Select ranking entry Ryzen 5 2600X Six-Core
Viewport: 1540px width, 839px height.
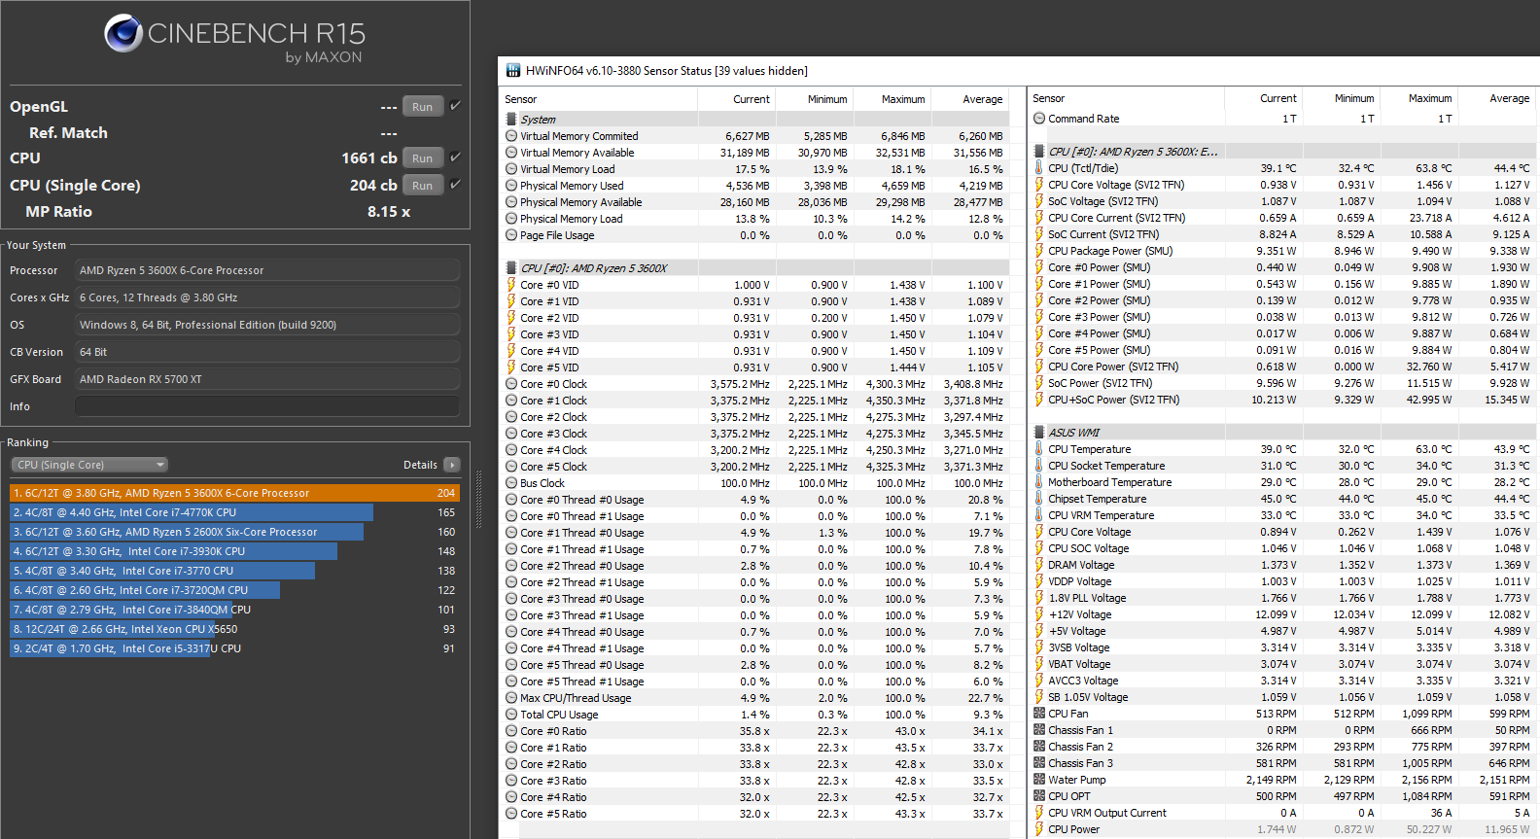click(234, 532)
